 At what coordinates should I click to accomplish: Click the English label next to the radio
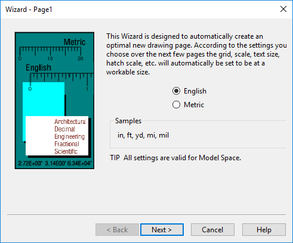[195, 91]
